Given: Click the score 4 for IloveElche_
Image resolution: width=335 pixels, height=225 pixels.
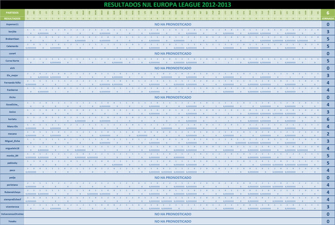Looking at the screenshot, I should (x=328, y=105).
